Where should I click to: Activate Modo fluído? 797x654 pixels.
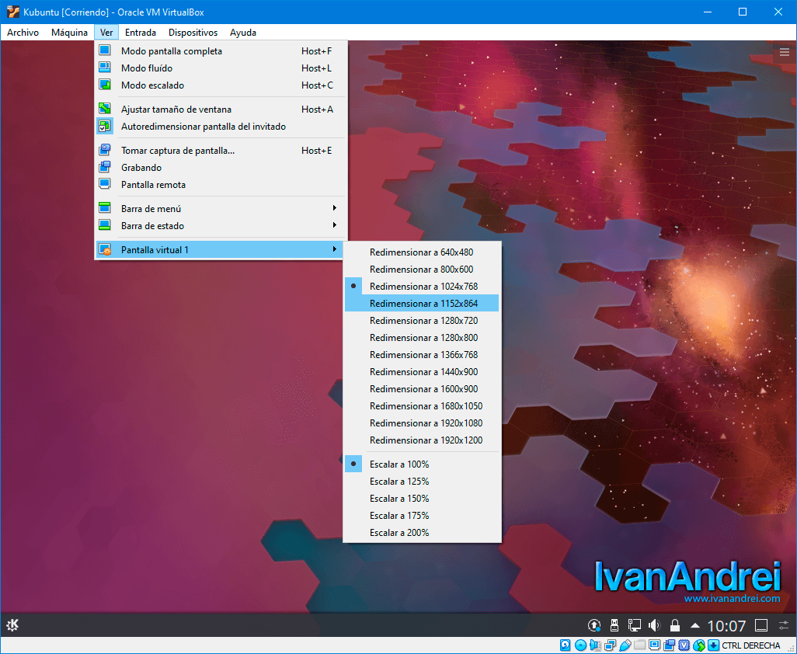point(221,68)
